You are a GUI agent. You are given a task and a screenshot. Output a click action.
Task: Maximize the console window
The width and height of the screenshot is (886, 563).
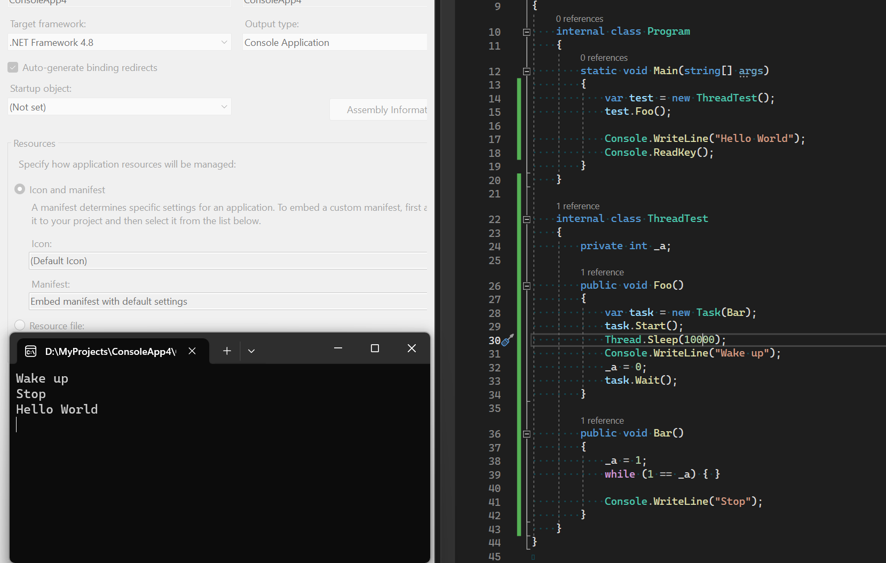coord(375,348)
